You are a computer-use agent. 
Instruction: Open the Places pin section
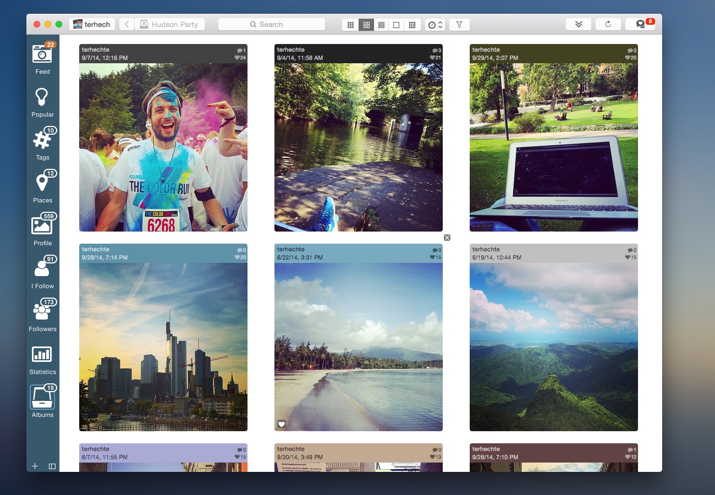tap(42, 187)
